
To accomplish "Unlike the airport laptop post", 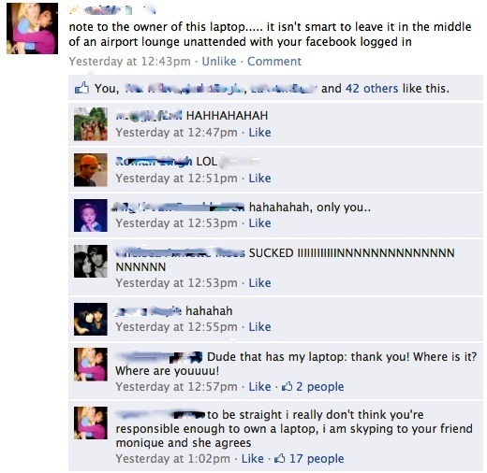I will (x=219, y=62).
